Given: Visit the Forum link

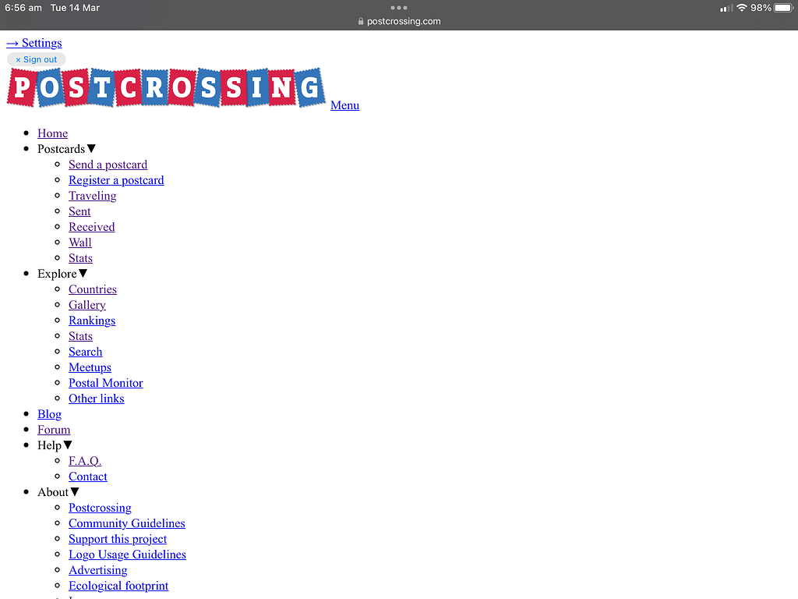Looking at the screenshot, I should point(54,430).
